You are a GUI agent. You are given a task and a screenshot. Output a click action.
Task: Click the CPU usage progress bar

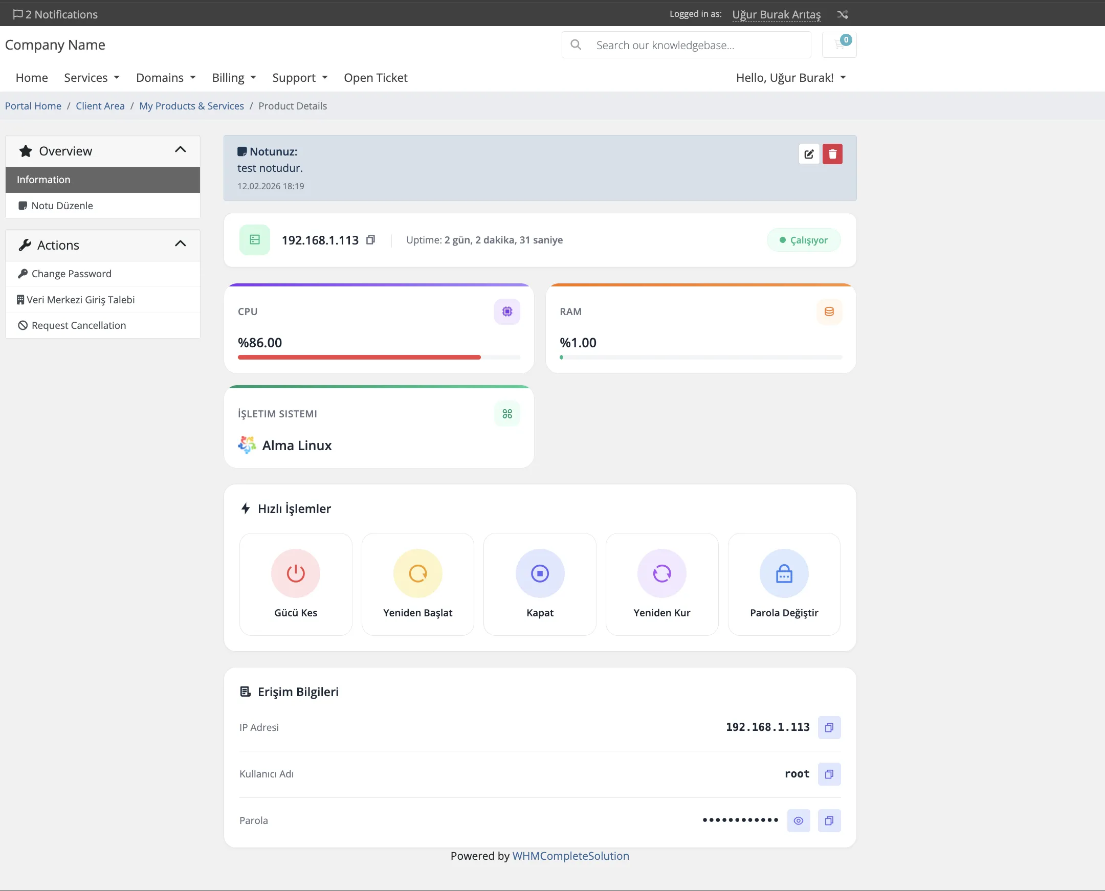coord(379,357)
